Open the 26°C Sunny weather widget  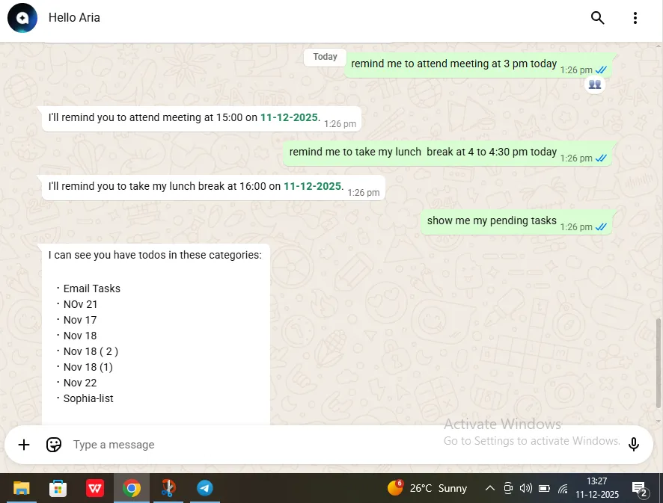pyautogui.click(x=427, y=488)
